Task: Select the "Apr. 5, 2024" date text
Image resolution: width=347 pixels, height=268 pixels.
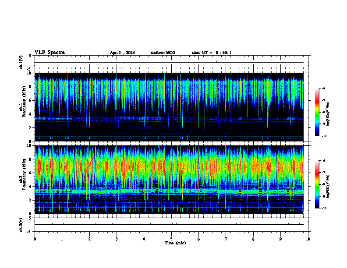Action: point(122,53)
